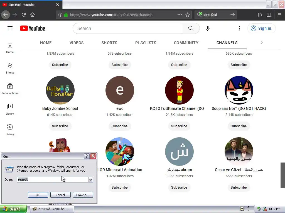Click OK in the Run dialog
This screenshot has width=285, height=213.
[x=38, y=195]
